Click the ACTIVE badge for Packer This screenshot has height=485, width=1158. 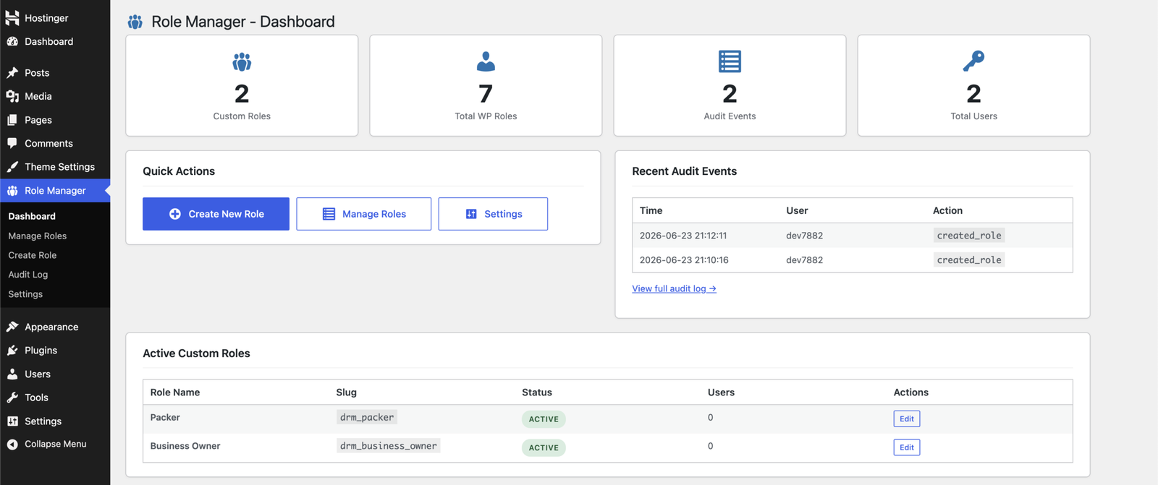[544, 419]
